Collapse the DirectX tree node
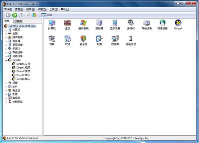This screenshot has width=199, height=143. tap(6, 60)
